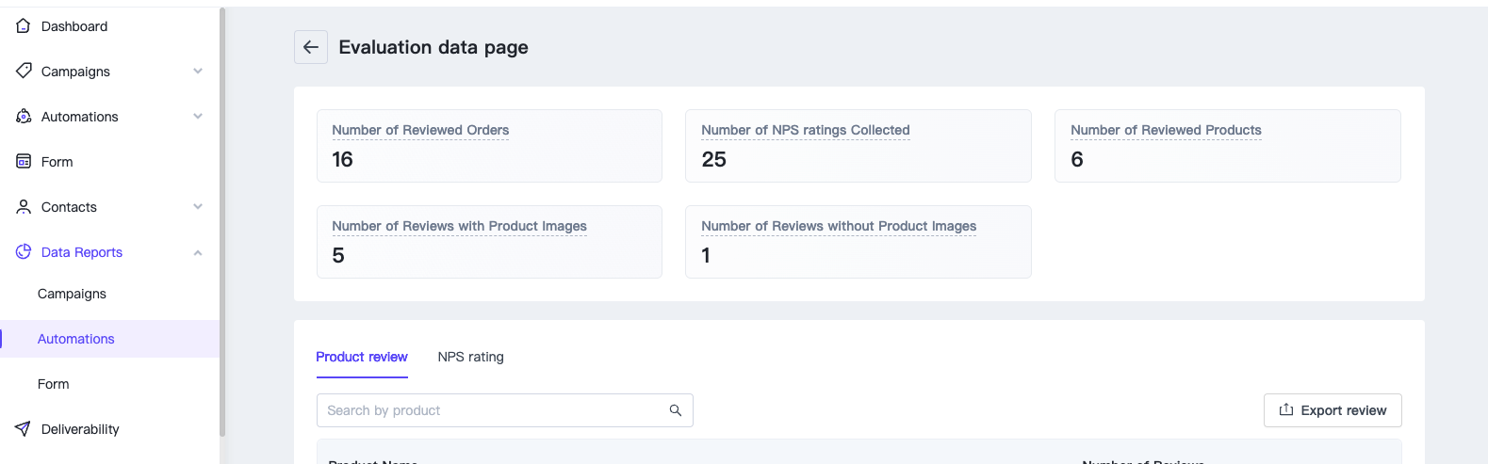Switch to the NPS rating tab
This screenshot has height=464, width=1488.
click(470, 357)
